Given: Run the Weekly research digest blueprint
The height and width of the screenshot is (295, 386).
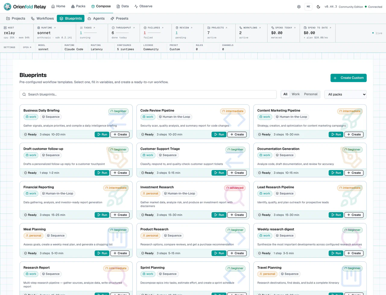Looking at the screenshot, I should 336,253.
